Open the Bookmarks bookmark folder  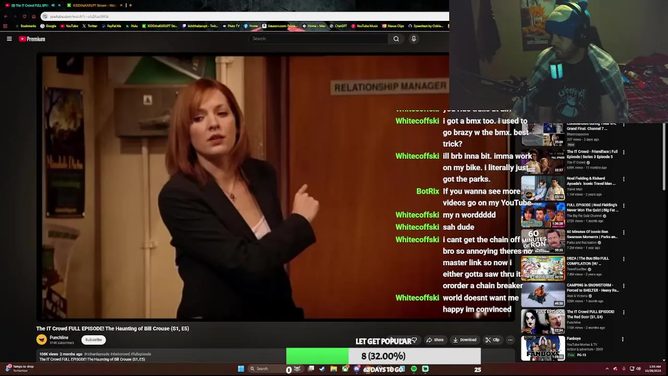[26, 26]
